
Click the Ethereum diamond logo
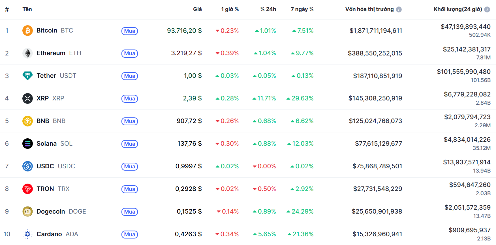(27, 53)
